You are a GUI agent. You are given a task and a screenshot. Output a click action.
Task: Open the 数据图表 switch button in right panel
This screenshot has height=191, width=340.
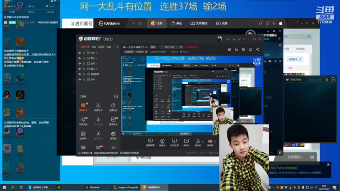(295, 59)
